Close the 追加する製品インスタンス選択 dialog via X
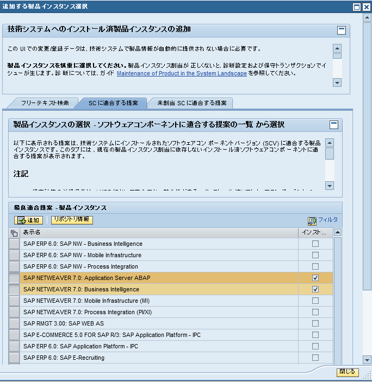This screenshot has height=382, width=372. pyautogui.click(x=367, y=7)
